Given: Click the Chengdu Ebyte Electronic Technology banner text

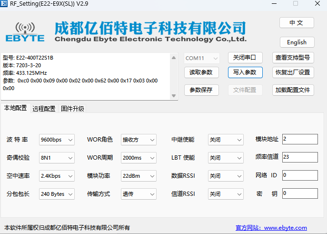Looking at the screenshot, I should [x=150, y=39].
